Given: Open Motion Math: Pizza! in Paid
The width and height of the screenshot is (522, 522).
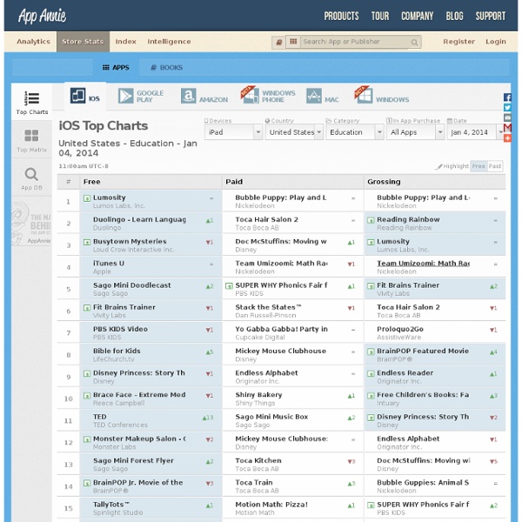Looking at the screenshot, I should tap(271, 505).
